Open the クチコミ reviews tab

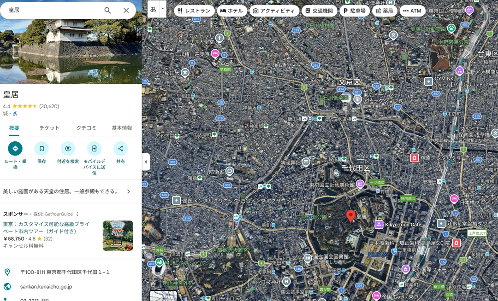tap(86, 128)
